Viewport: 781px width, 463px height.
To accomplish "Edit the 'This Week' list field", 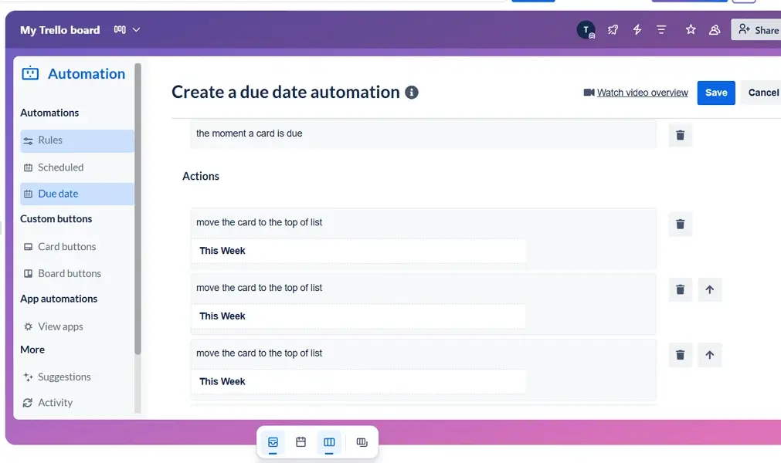I will tap(358, 251).
